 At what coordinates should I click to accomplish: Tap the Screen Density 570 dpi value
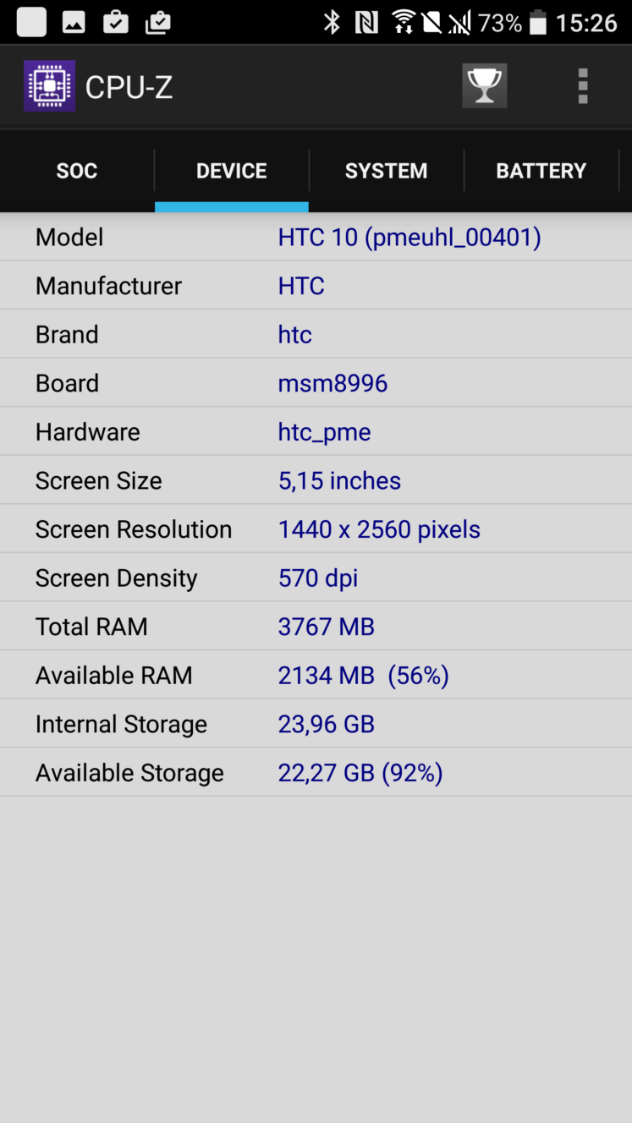tap(318, 578)
